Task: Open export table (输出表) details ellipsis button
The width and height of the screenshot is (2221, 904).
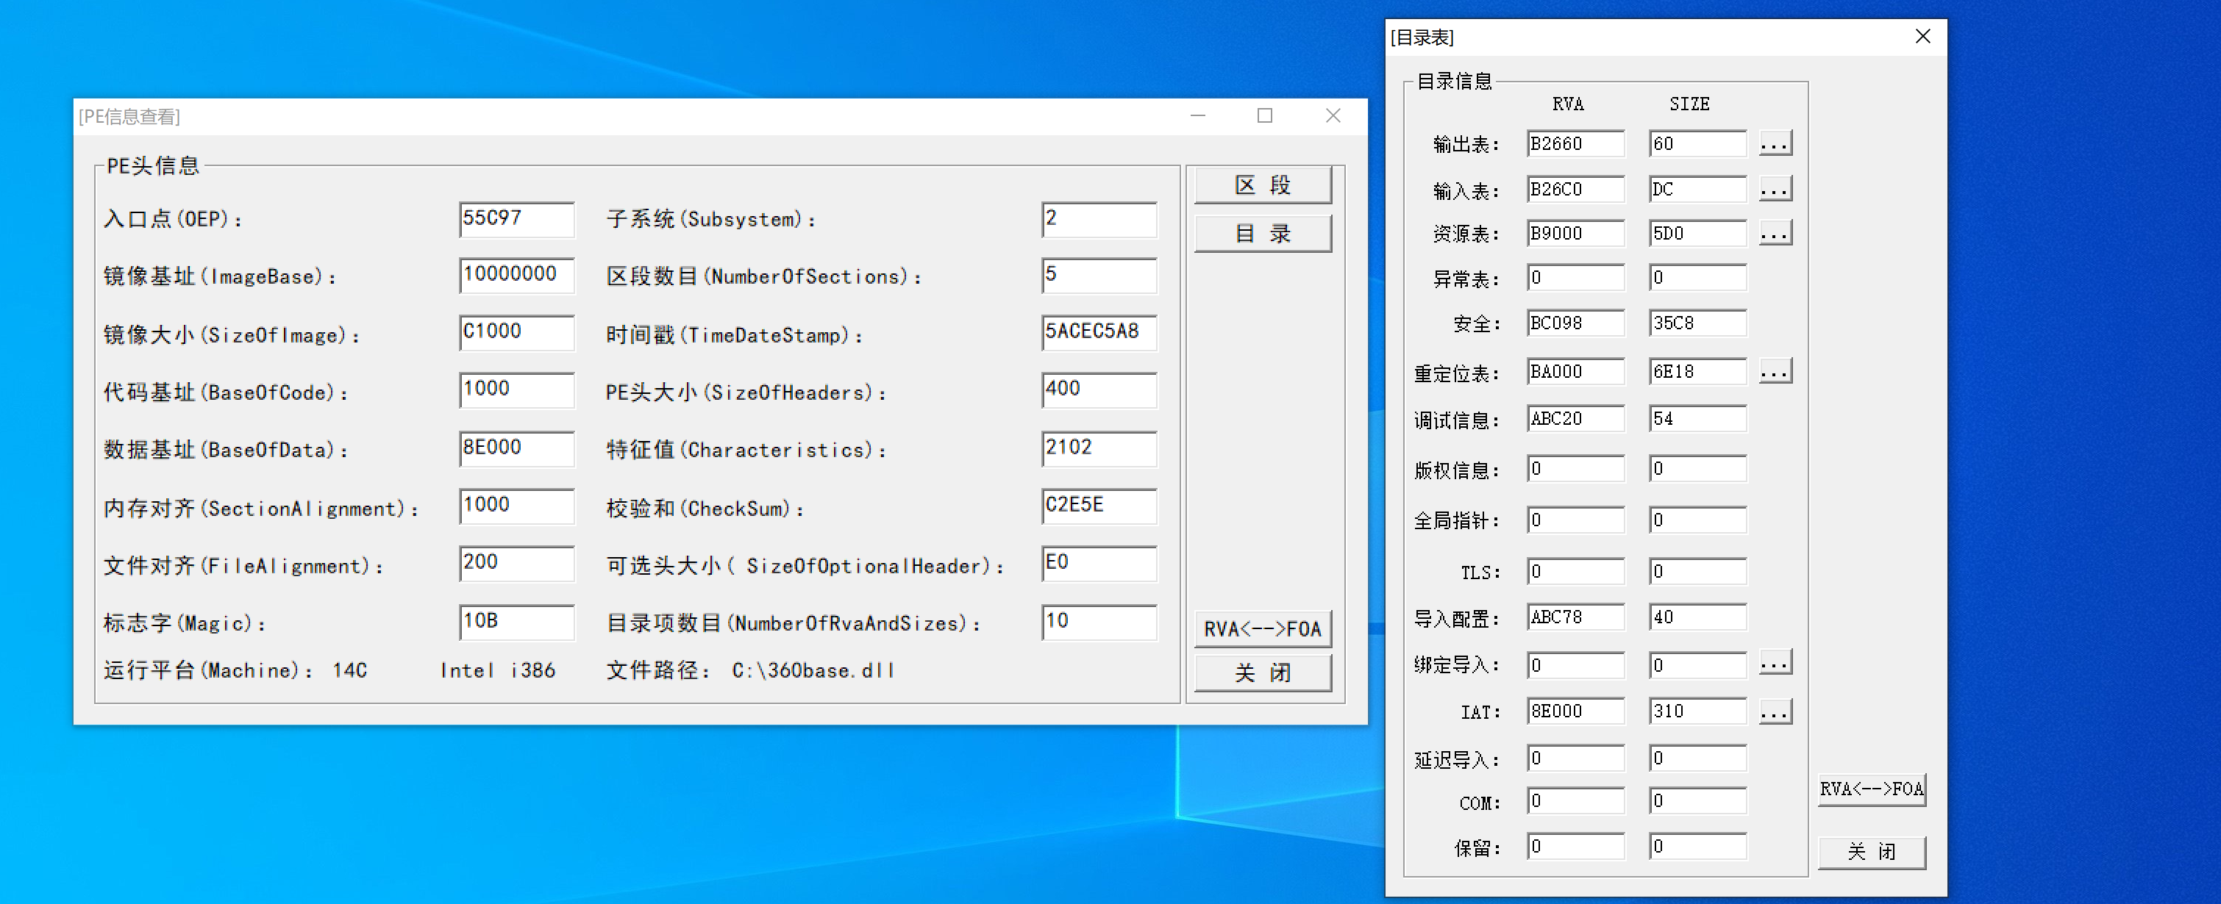Action: pyautogui.click(x=1775, y=144)
